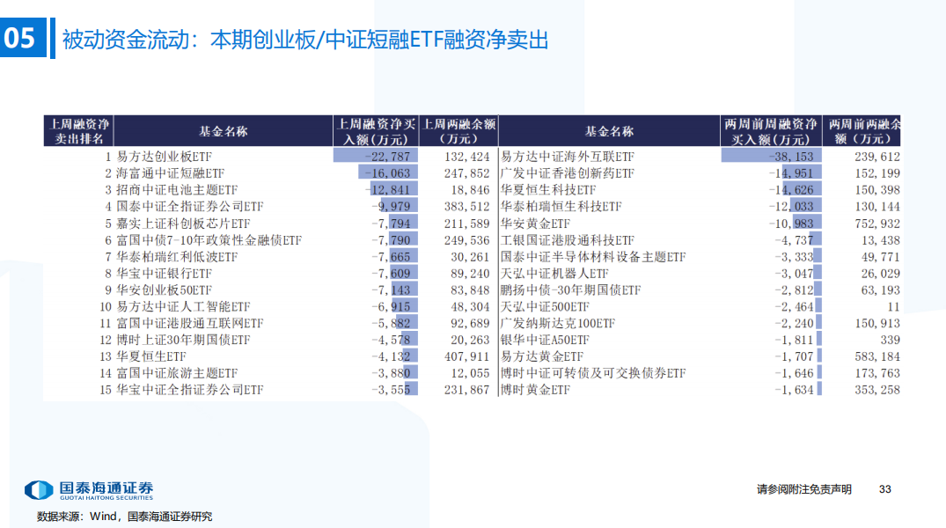
Task: Click the balance value '383,512'
Action: [x=467, y=207]
